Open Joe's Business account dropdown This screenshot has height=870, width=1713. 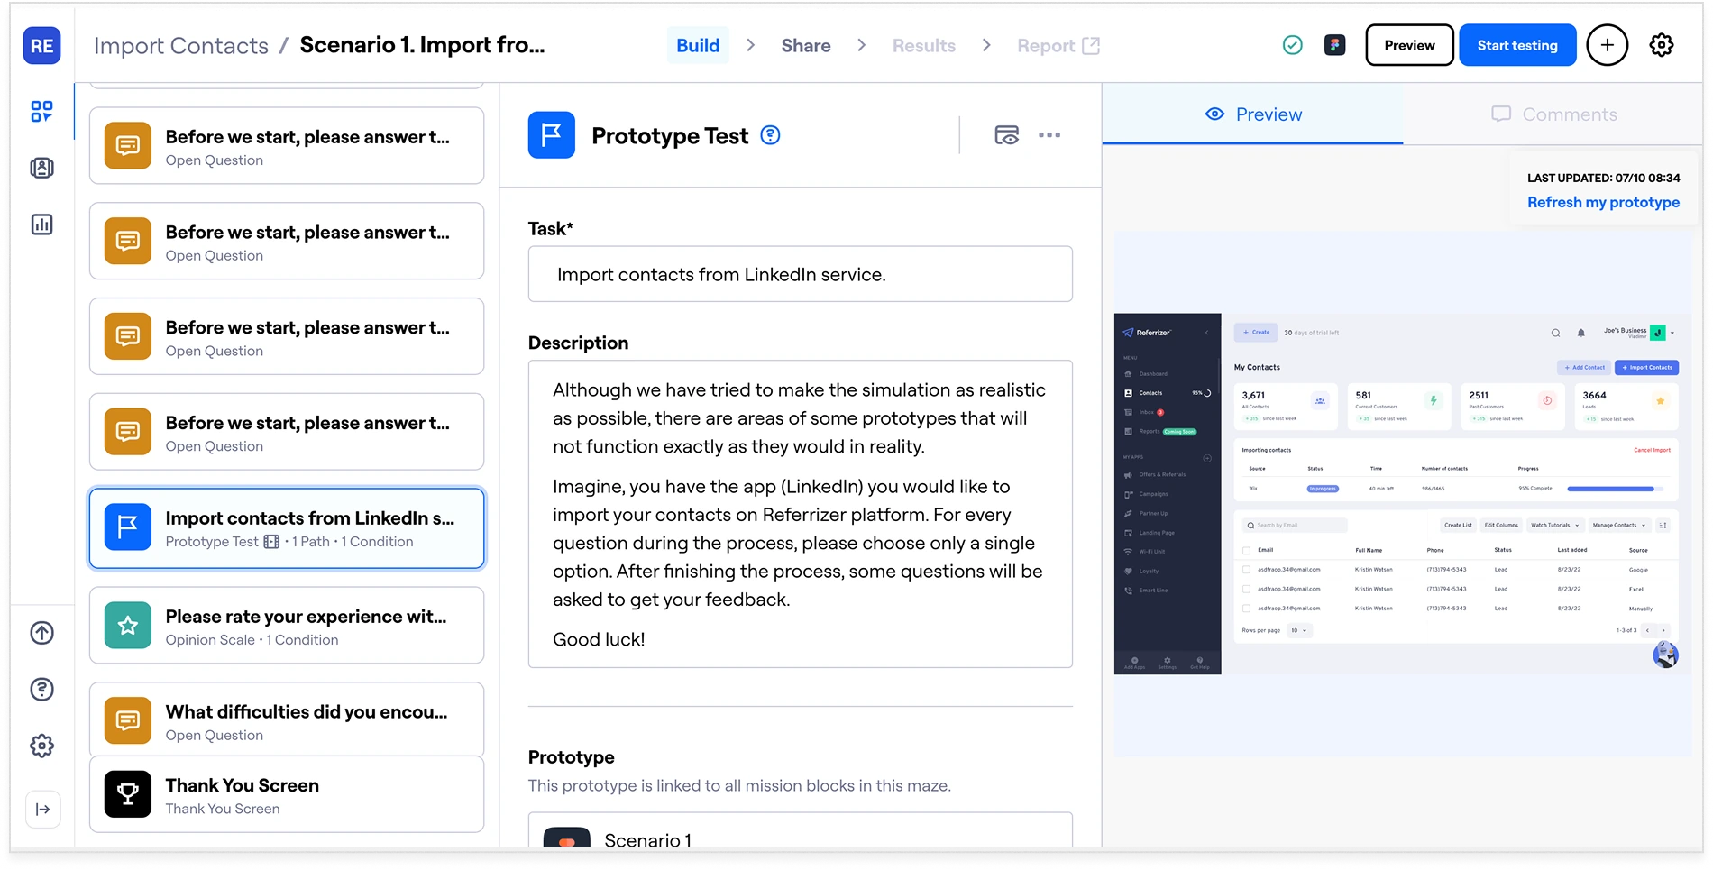coord(1638,333)
